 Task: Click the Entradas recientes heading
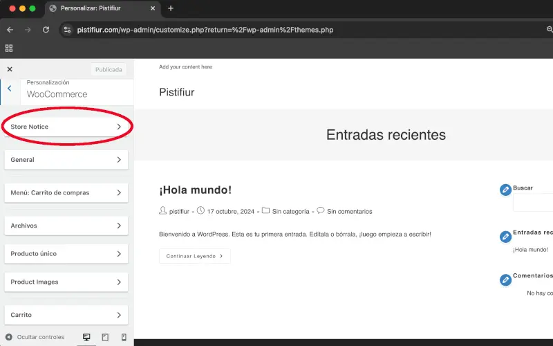(386, 135)
